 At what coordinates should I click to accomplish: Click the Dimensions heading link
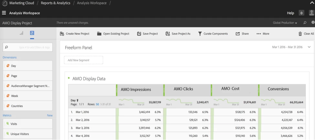(10, 57)
